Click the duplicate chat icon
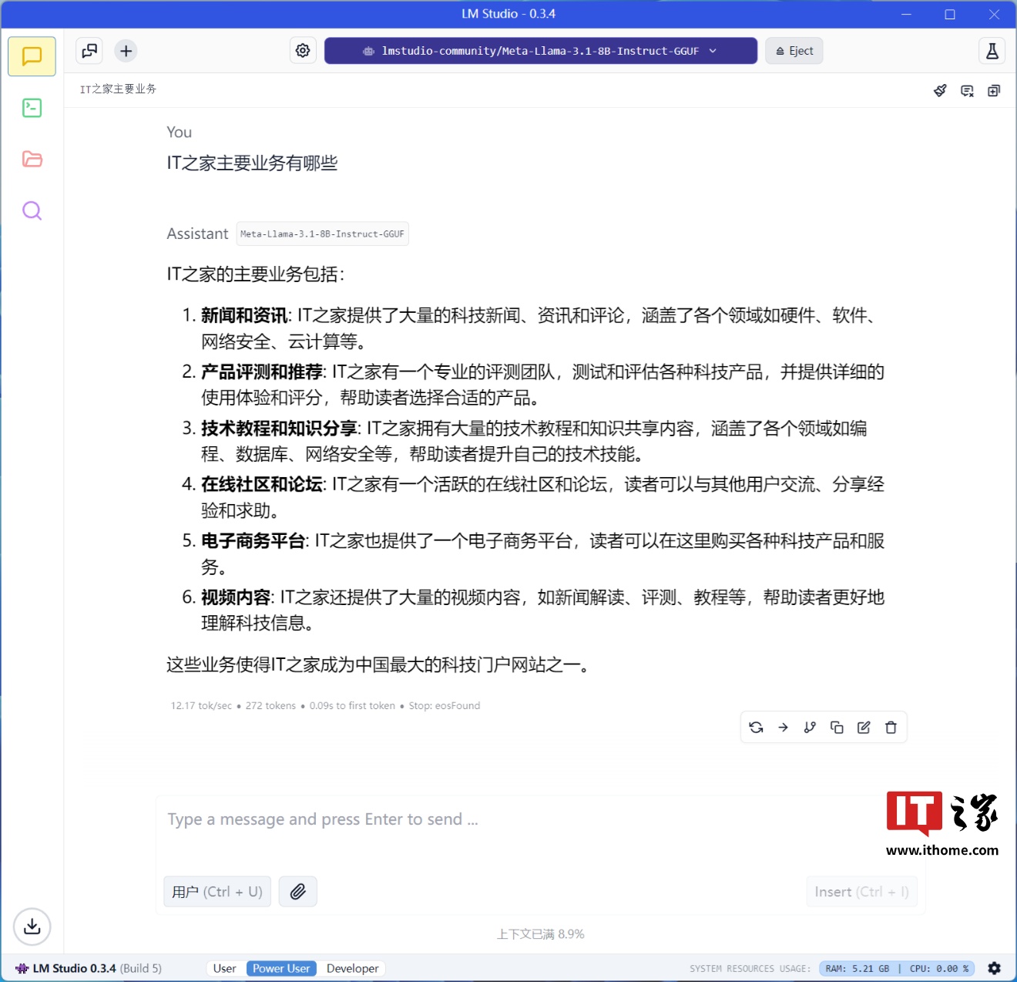 (994, 90)
